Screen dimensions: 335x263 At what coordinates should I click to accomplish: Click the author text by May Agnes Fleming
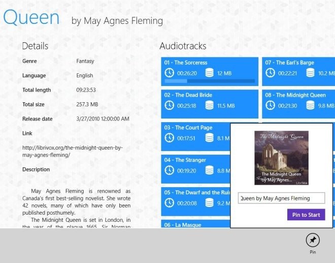[x=117, y=21]
